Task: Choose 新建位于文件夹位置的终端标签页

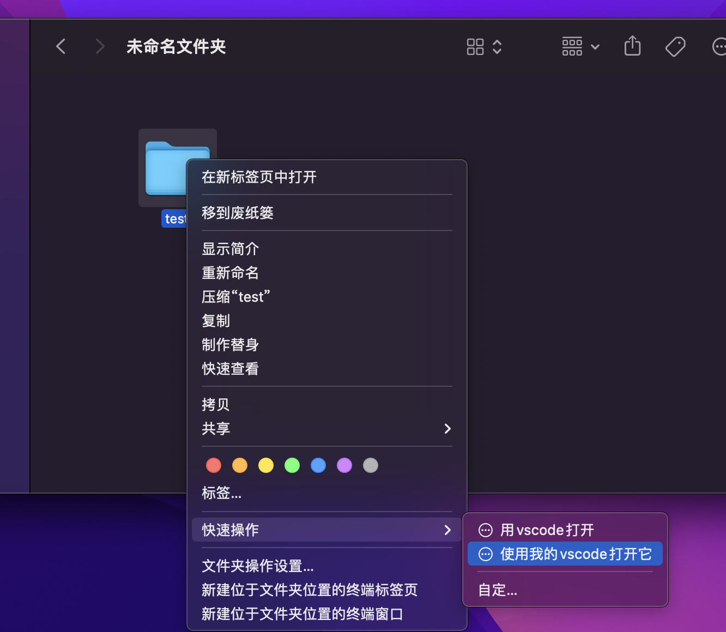Action: click(x=327, y=590)
